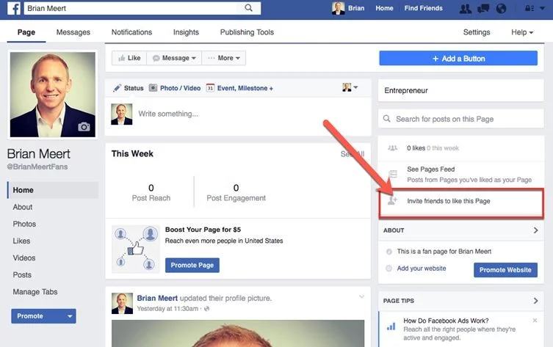Open the More dropdown button
Image resolution: width=553 pixels, height=347 pixels.
(224, 58)
